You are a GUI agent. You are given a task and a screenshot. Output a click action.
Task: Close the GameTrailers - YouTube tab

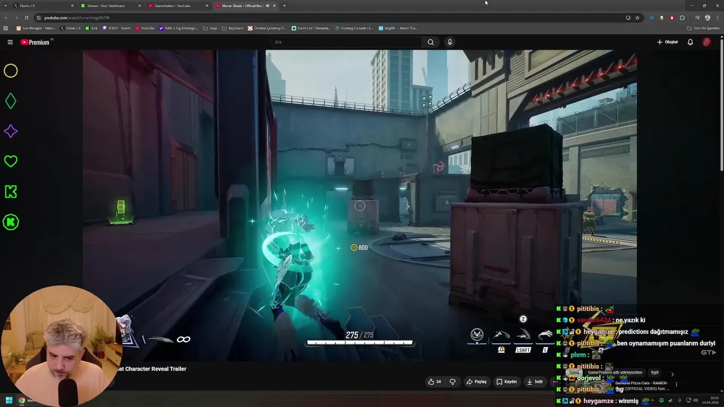tap(207, 6)
